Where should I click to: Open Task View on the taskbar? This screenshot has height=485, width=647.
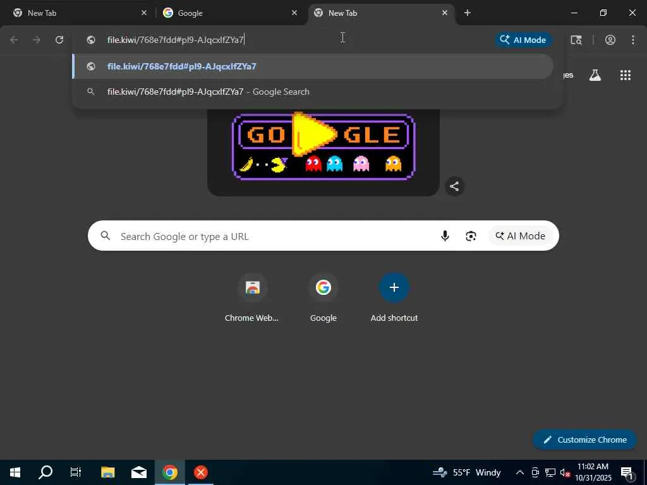[x=76, y=472]
